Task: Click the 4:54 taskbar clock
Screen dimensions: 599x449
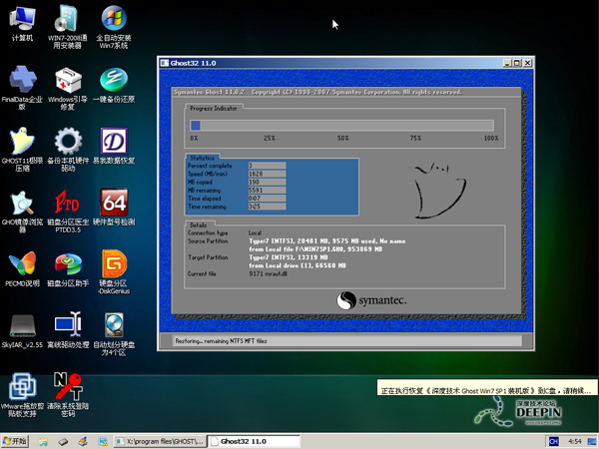Action: click(575, 442)
